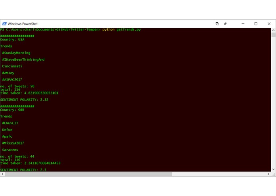
Task: Click the 'total: 110' line
Action: click(x=10, y=160)
